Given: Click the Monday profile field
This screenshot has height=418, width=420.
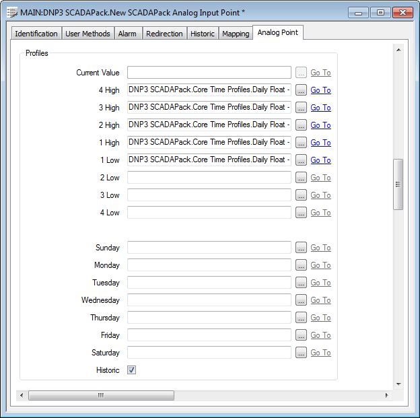Looking at the screenshot, I should [x=209, y=265].
